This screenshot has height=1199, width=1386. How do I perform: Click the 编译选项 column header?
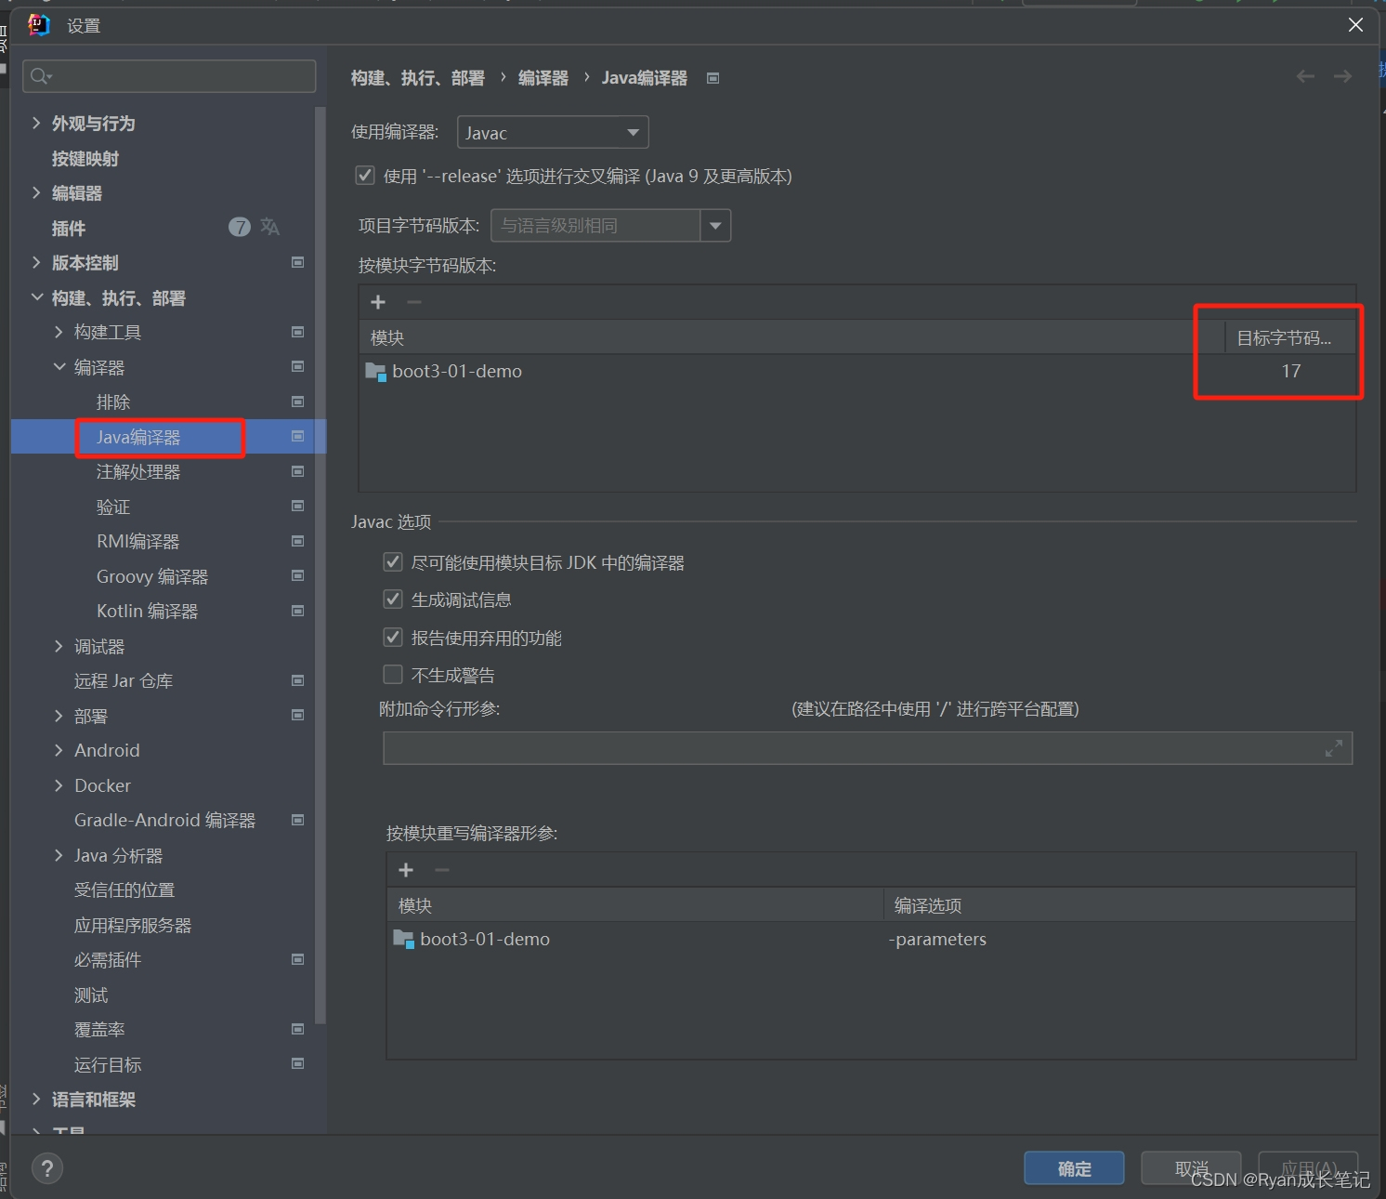[x=1119, y=905]
